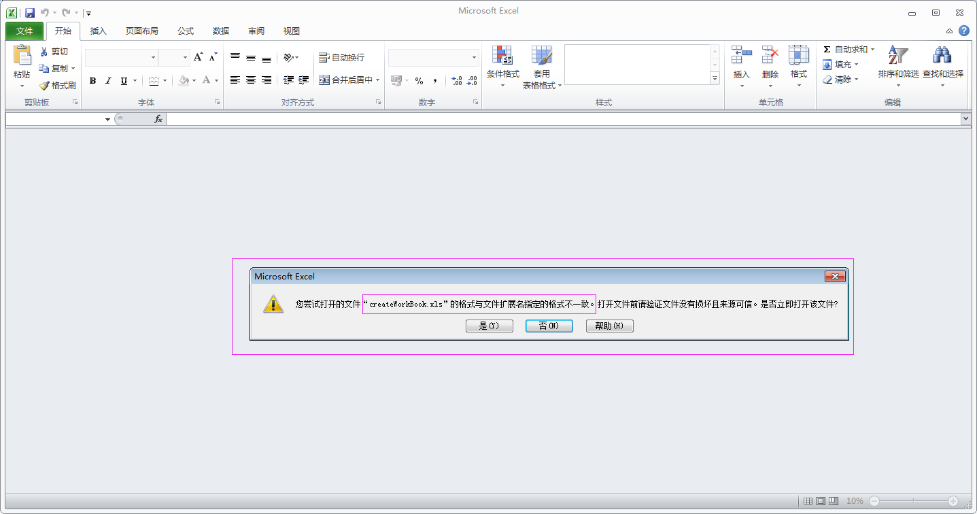This screenshot has width=977, height=514.
Task: Click the Insert cells (插入) icon
Action: (741, 55)
